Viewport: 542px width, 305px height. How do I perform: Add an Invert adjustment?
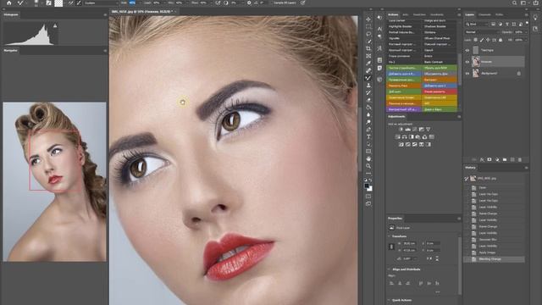point(401,144)
